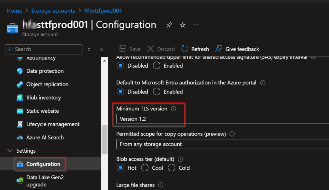Viewport: 329px width, 190px height.
Task: Open the Minimum TLS version dropdown
Action: point(223,119)
